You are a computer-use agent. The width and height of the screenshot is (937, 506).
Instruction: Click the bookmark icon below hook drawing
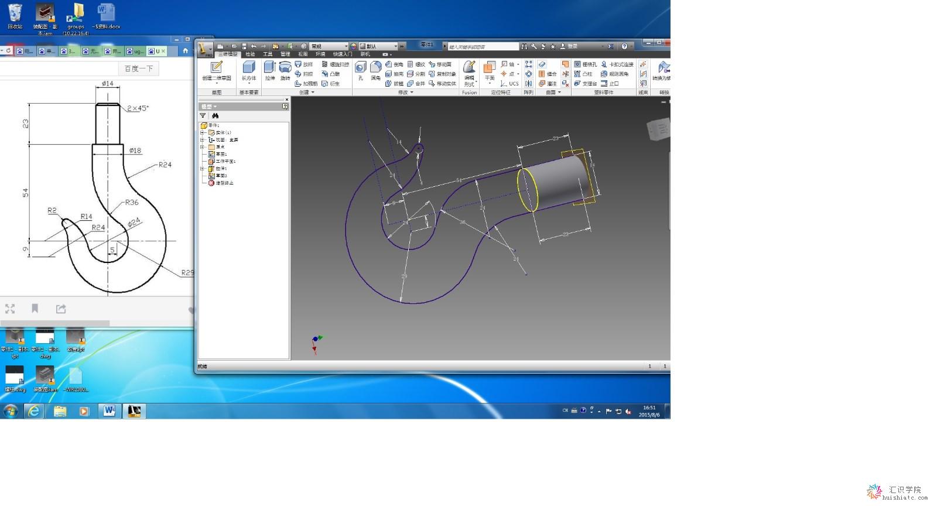click(x=35, y=309)
